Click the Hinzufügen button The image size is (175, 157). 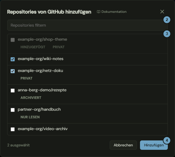(x=154, y=145)
